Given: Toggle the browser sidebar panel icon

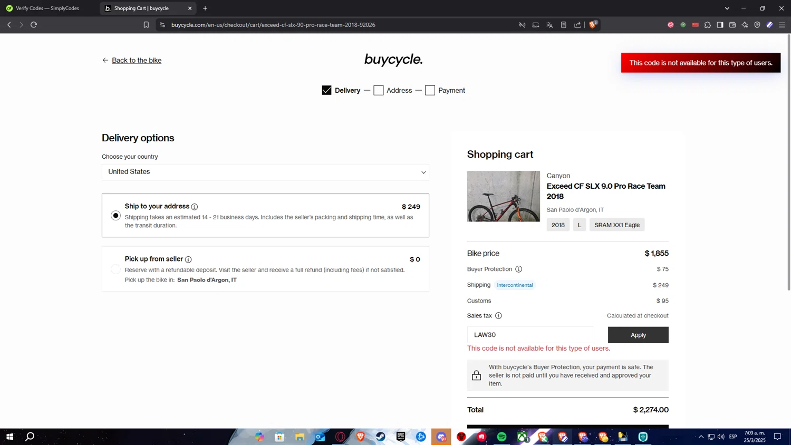Looking at the screenshot, I should (x=720, y=25).
